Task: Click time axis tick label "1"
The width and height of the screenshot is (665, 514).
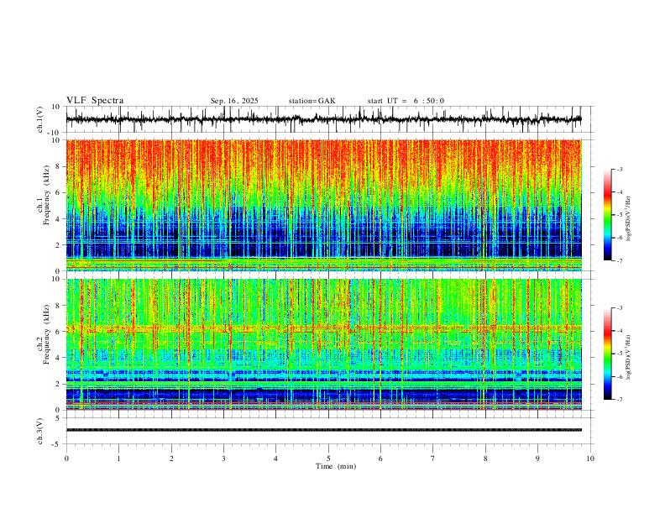Action: pyautogui.click(x=118, y=459)
